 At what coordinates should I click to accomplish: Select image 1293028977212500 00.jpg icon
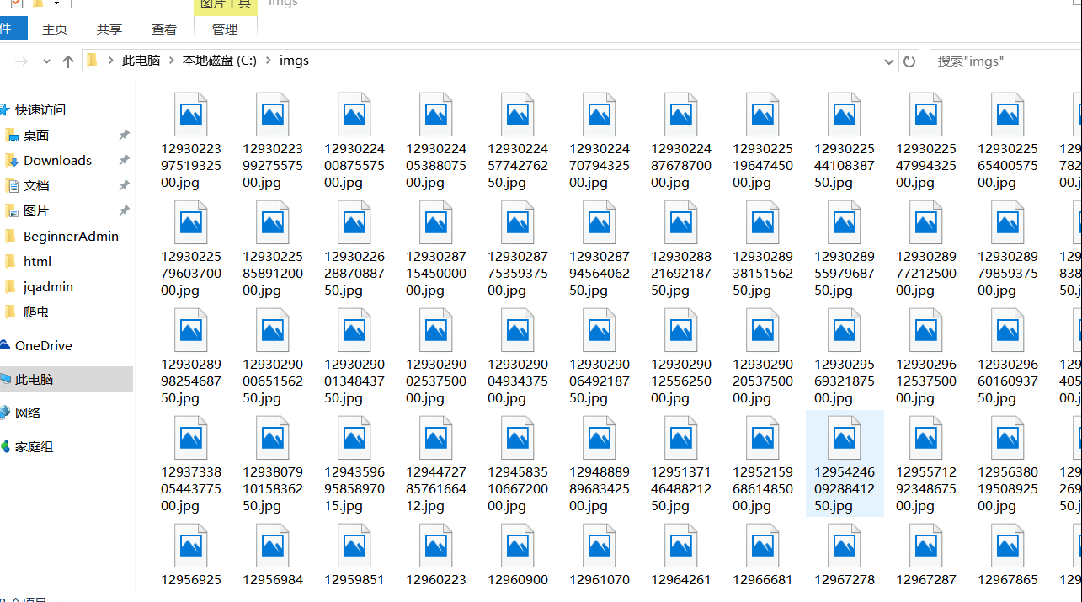(x=926, y=222)
